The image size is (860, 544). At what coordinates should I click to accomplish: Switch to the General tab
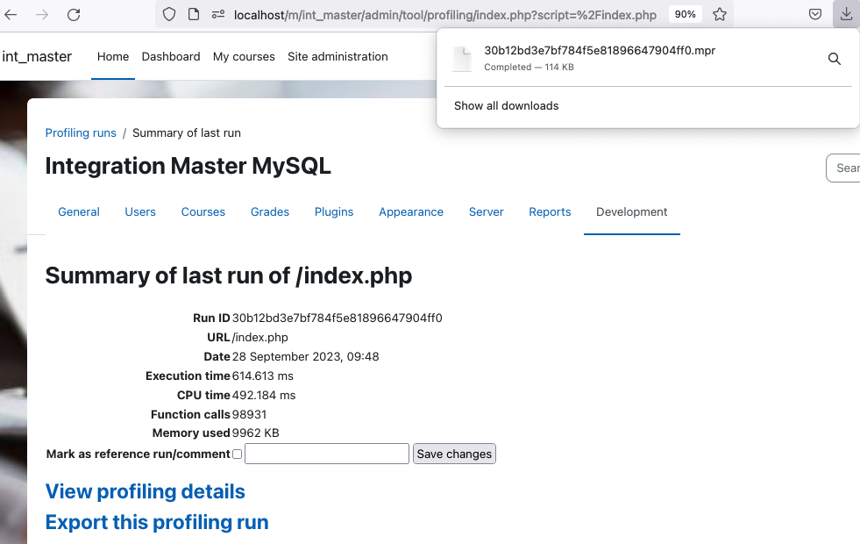[79, 211]
